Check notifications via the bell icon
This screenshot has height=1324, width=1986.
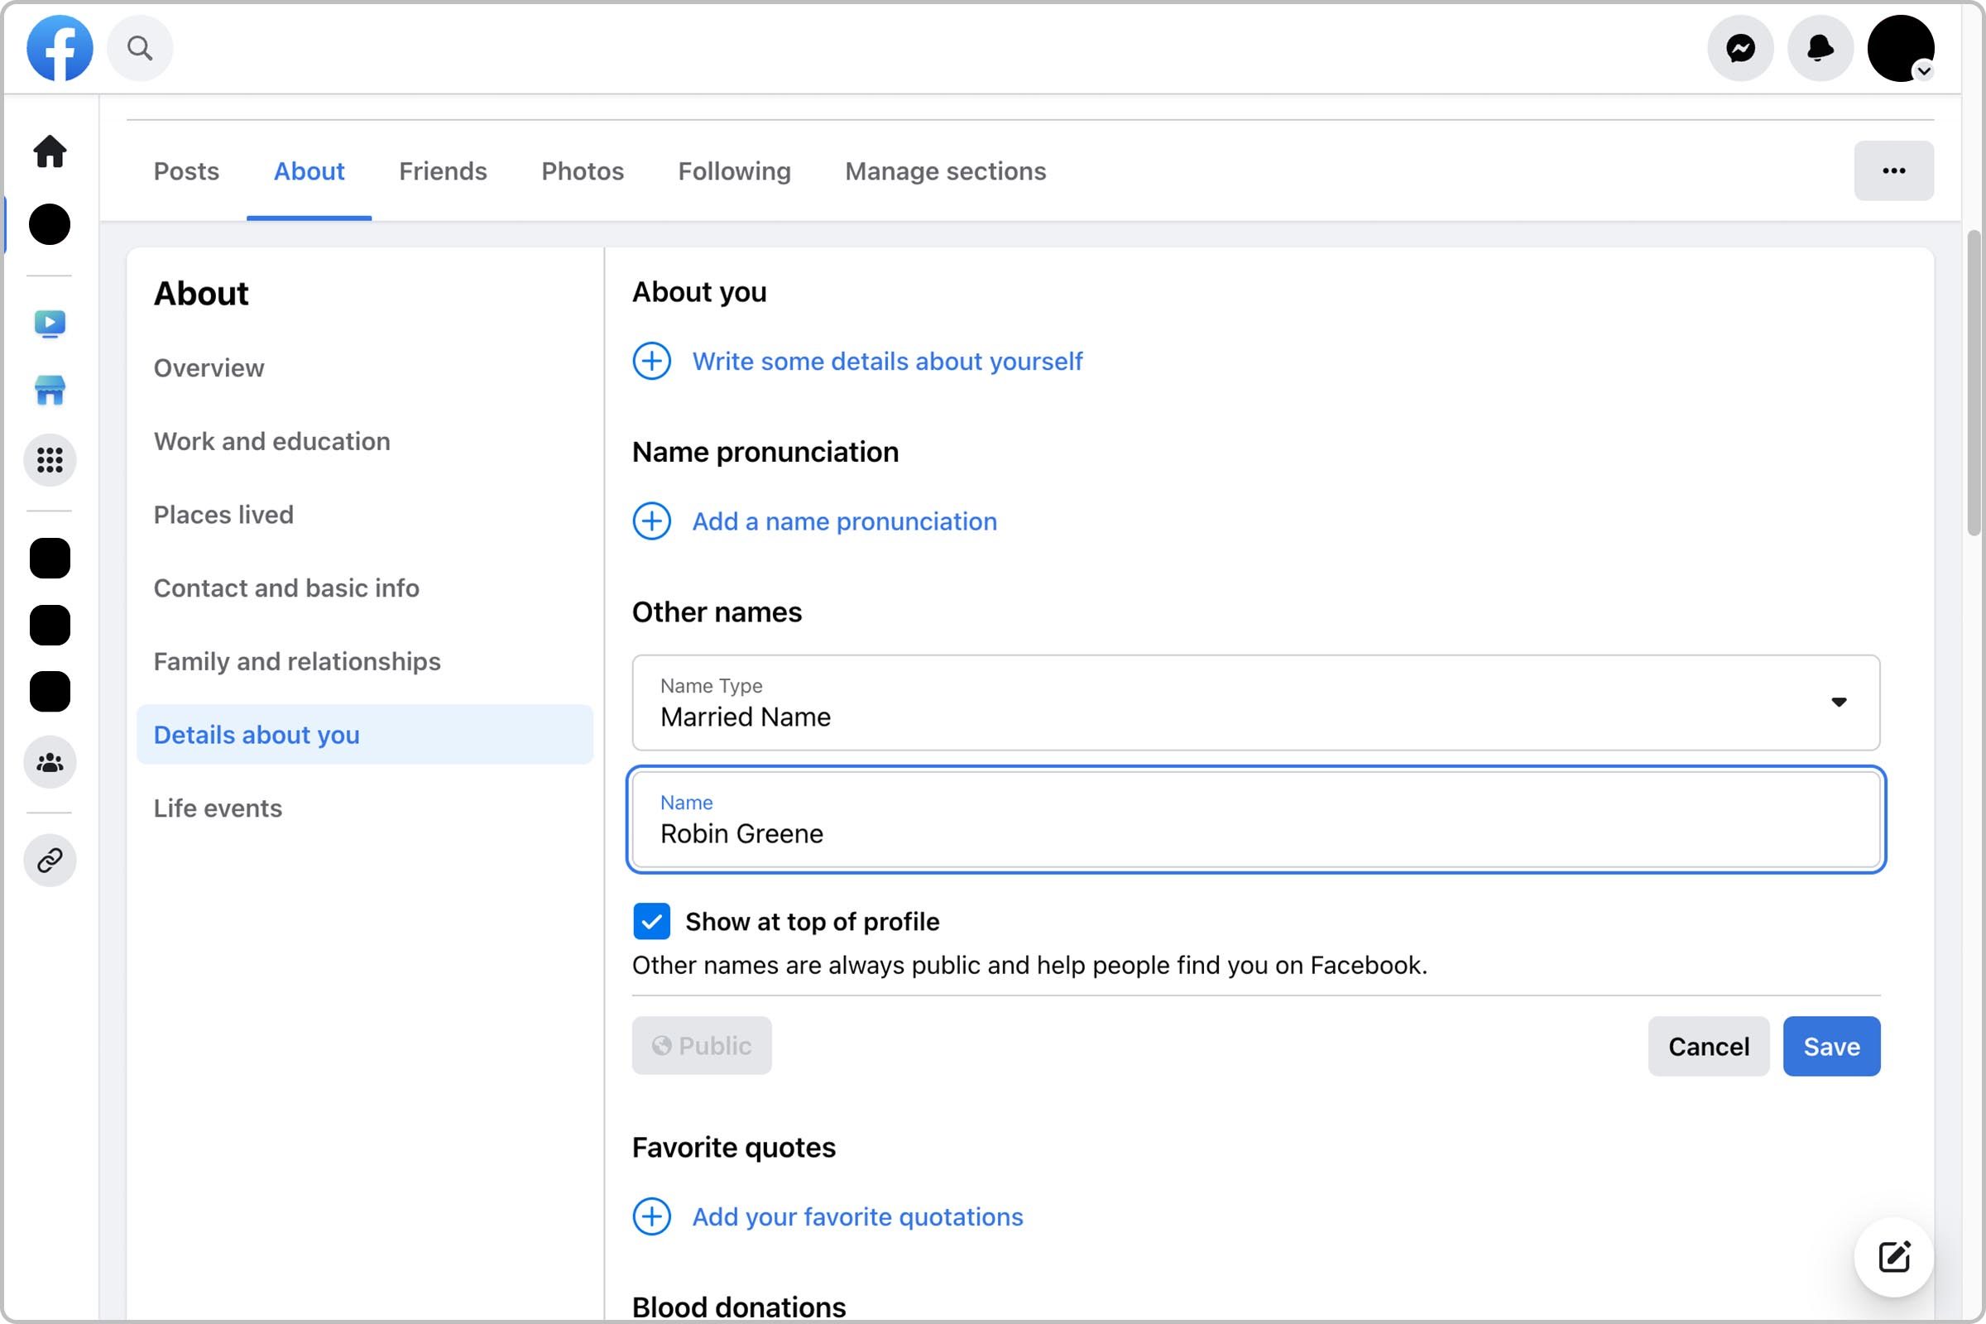pos(1820,48)
